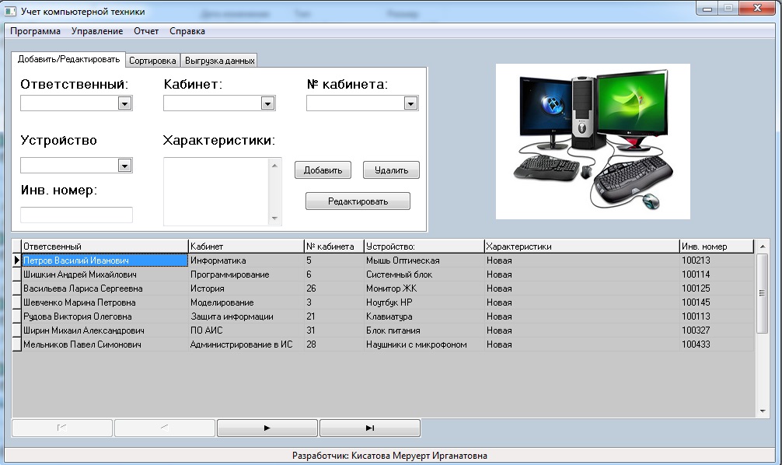Jump to last record navigator button

369,428
